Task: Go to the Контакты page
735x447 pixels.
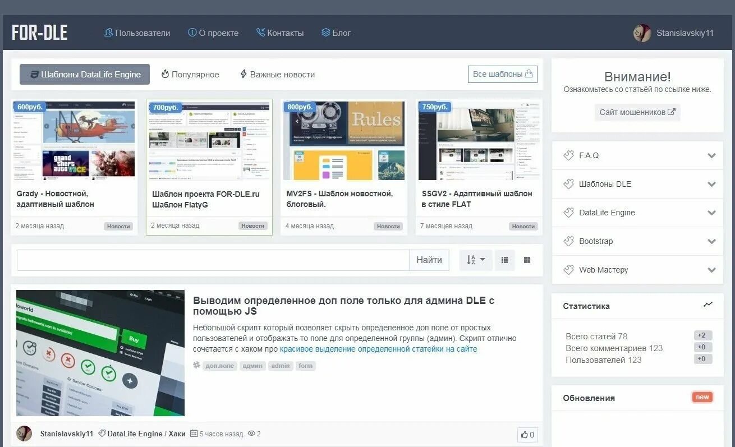Action: 280,33
